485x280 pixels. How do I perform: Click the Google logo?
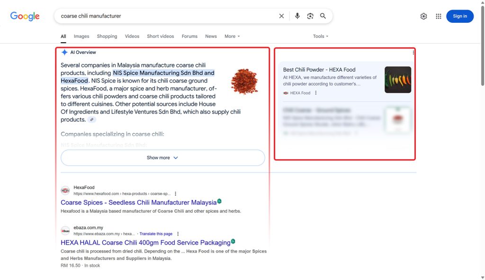click(x=25, y=16)
